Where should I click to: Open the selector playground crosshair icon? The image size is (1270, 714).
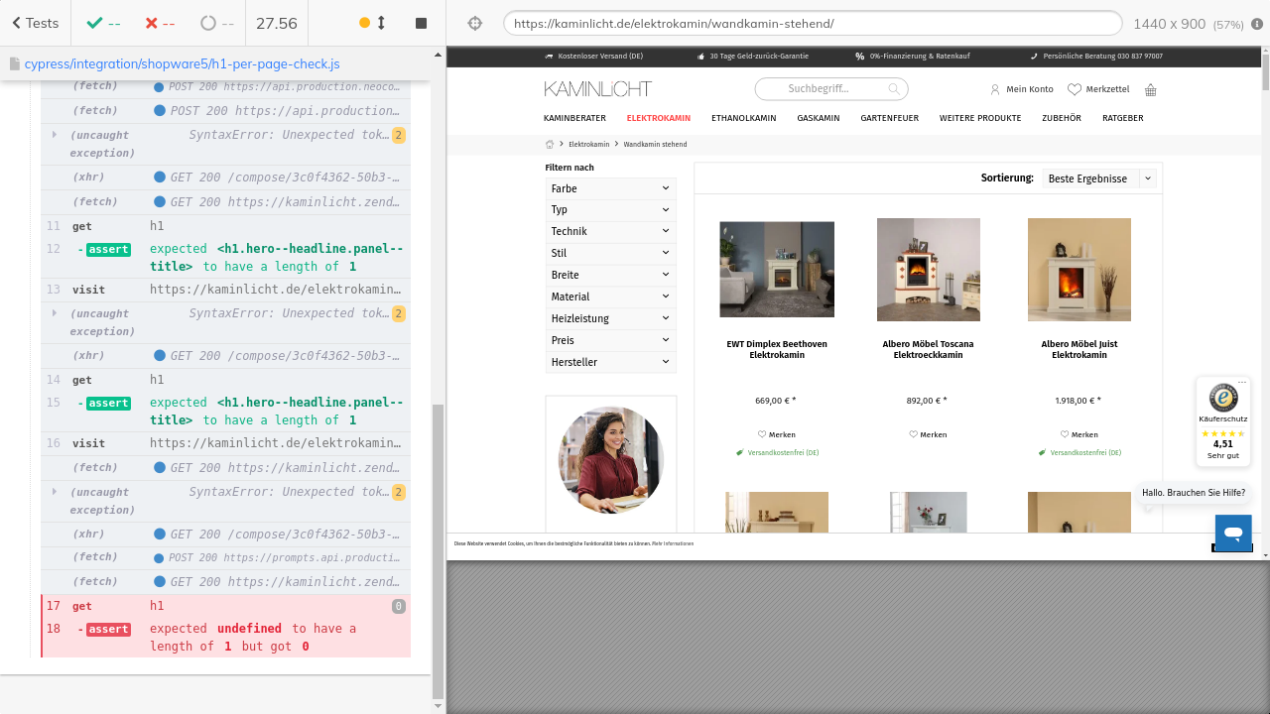pyautogui.click(x=474, y=23)
